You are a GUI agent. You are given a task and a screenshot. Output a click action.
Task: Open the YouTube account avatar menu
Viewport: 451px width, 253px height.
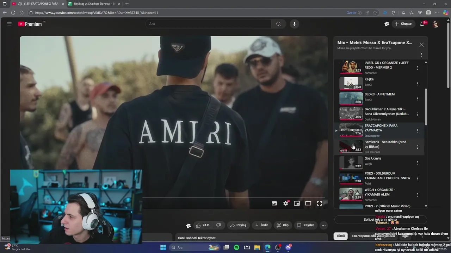pos(436,24)
